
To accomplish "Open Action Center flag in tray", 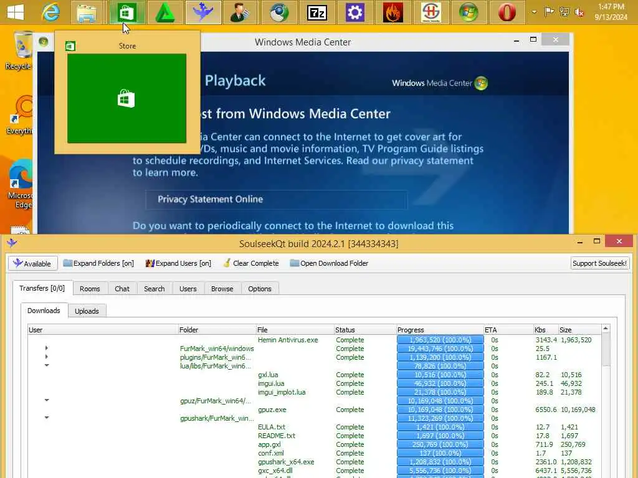I will [550, 11].
